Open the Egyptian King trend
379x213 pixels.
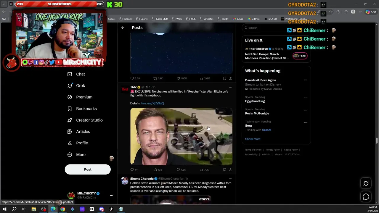tap(255, 101)
